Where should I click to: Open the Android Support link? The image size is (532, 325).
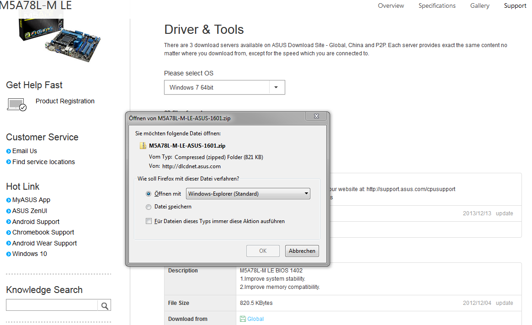click(x=36, y=222)
